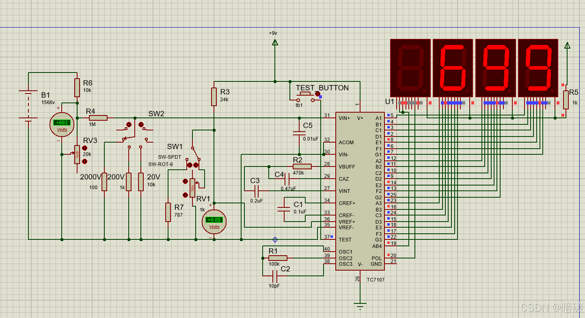Increase RV1 with its up arrow
Screen dimensions: 585x318
coord(186,181)
